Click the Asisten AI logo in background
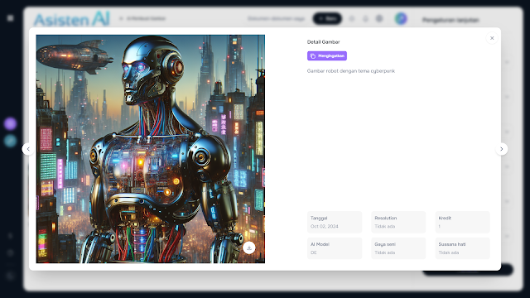Screen dimensions: 530x298 [72, 19]
